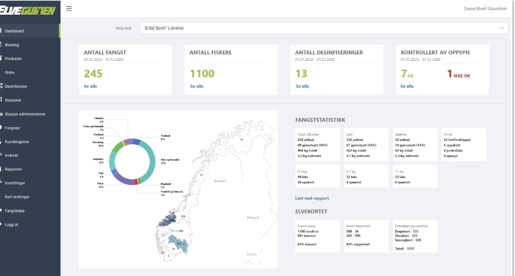Click the Dashboard sidebar icon
The height and width of the screenshot is (276, 515).
click(2, 31)
